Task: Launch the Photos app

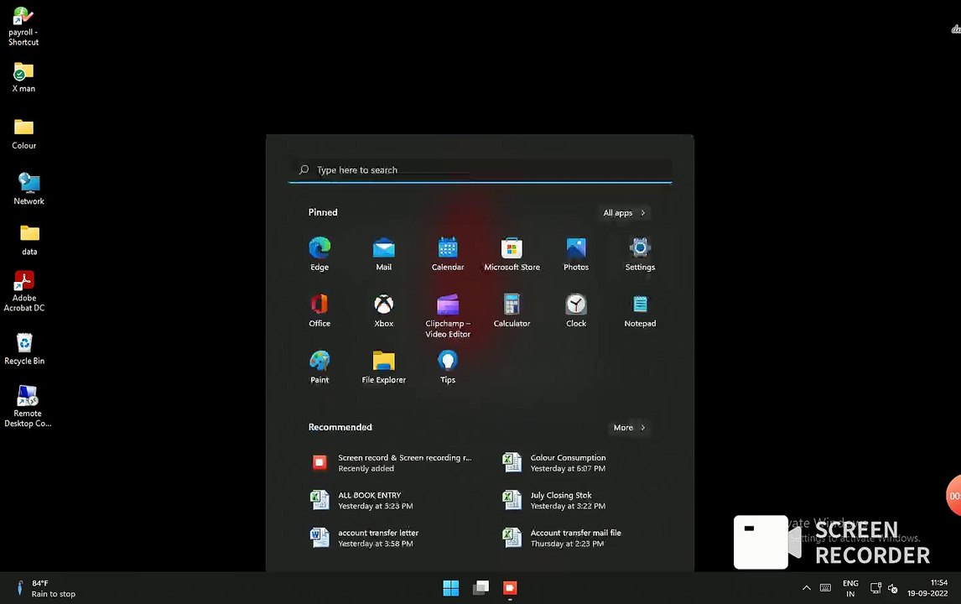Action: (x=575, y=254)
